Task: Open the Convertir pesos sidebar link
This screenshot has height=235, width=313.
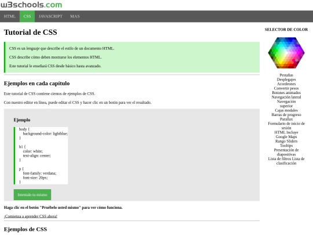Action: (286, 88)
